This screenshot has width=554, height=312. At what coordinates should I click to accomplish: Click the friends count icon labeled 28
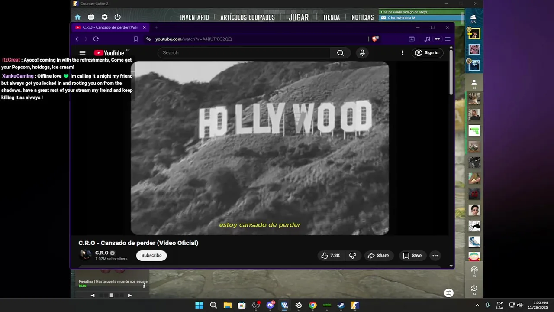[474, 84]
